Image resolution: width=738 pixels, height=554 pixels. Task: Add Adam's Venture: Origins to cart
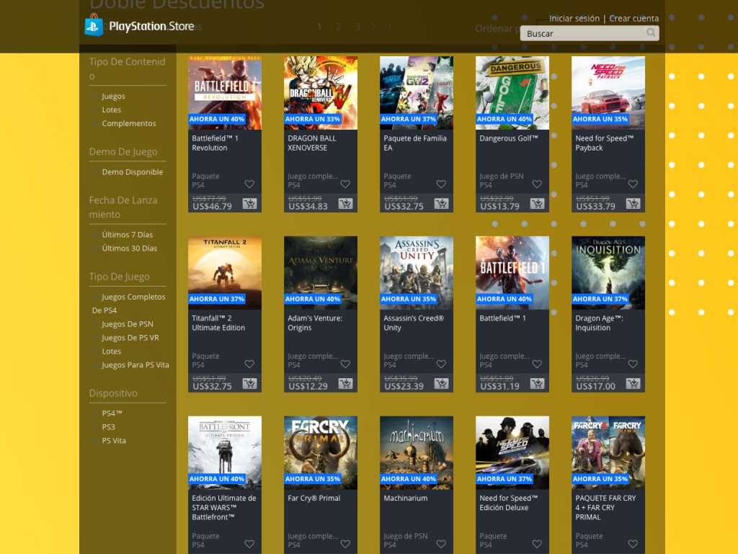pyautogui.click(x=345, y=383)
